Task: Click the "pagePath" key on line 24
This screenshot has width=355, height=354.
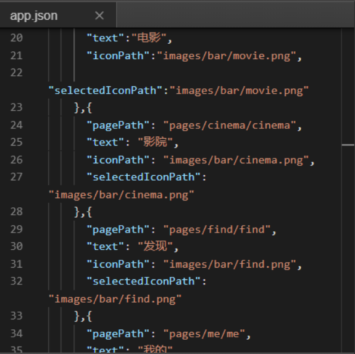Action: pyautogui.click(x=118, y=125)
